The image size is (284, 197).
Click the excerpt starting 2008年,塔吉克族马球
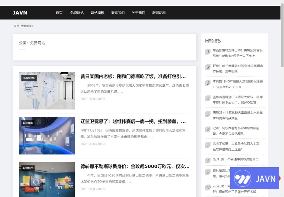pyautogui.click(x=135, y=89)
